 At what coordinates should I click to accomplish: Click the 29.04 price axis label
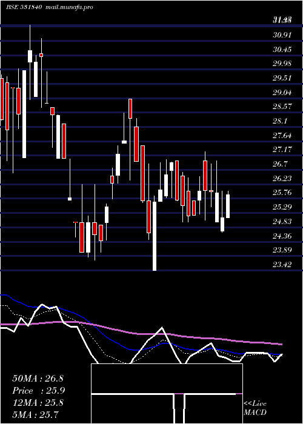tap(282, 93)
